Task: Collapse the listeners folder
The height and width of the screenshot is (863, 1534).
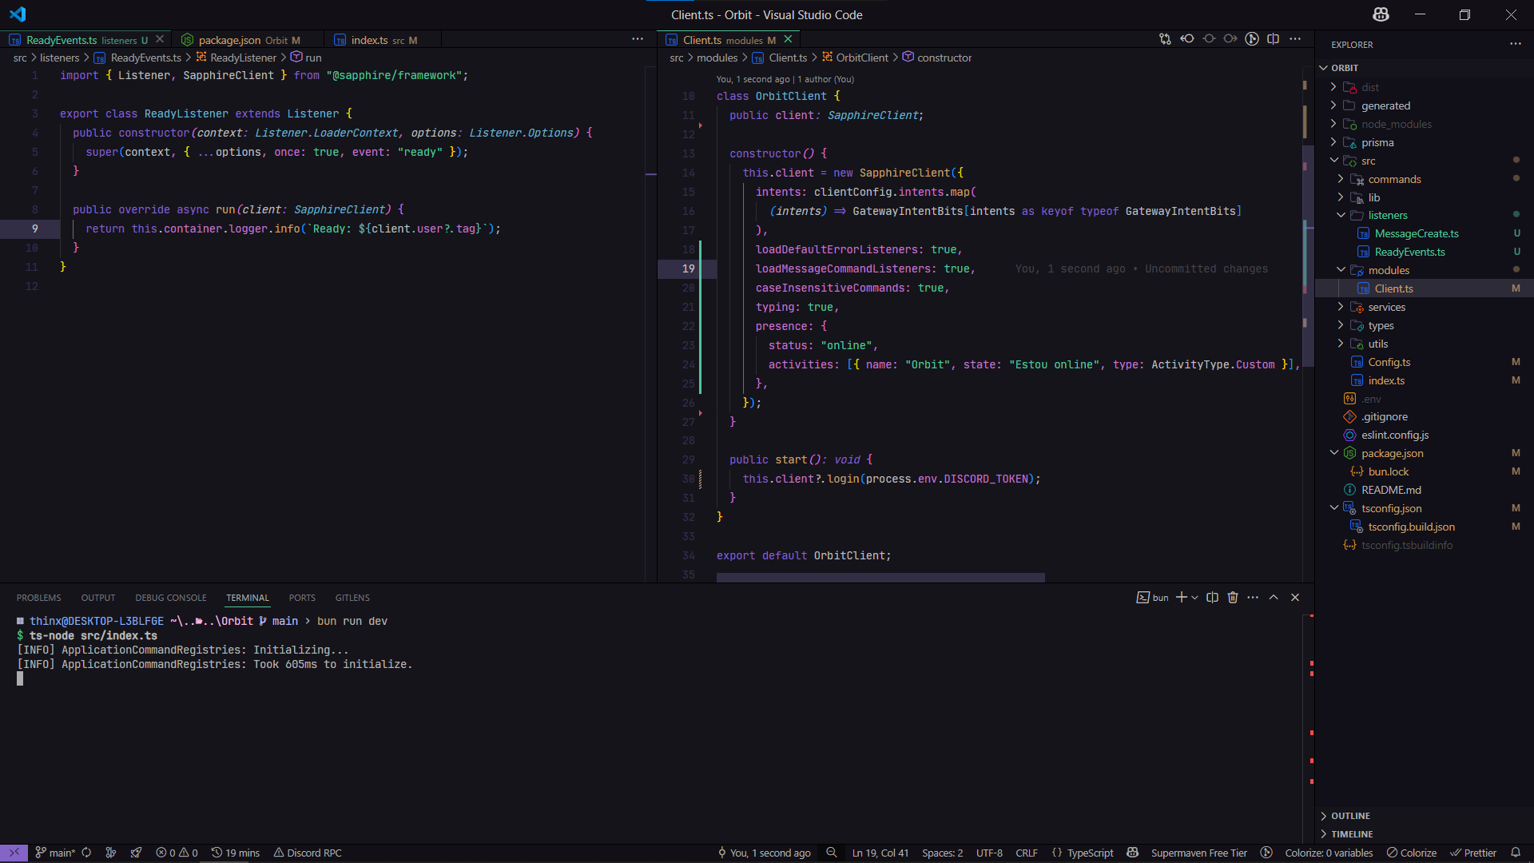Action: click(1387, 215)
